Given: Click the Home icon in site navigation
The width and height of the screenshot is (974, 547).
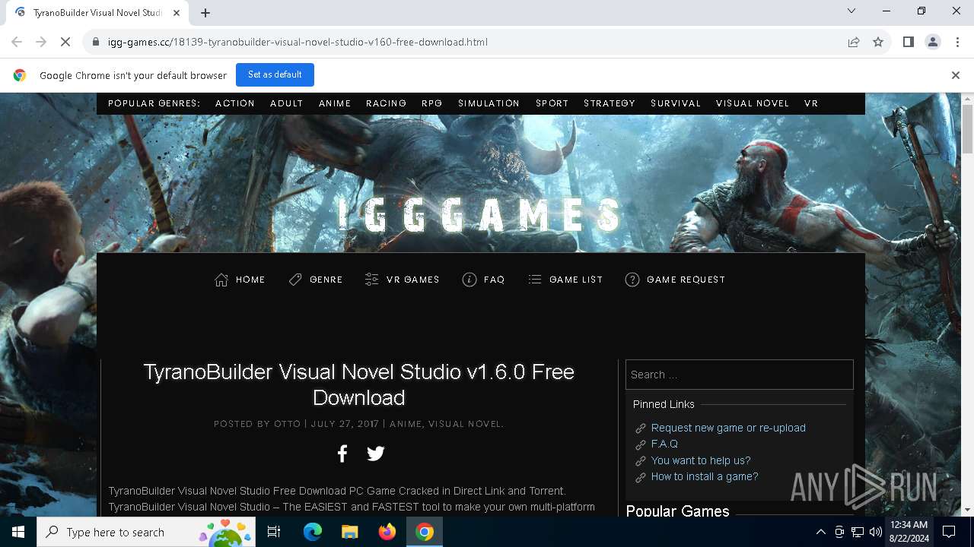Looking at the screenshot, I should tap(221, 280).
